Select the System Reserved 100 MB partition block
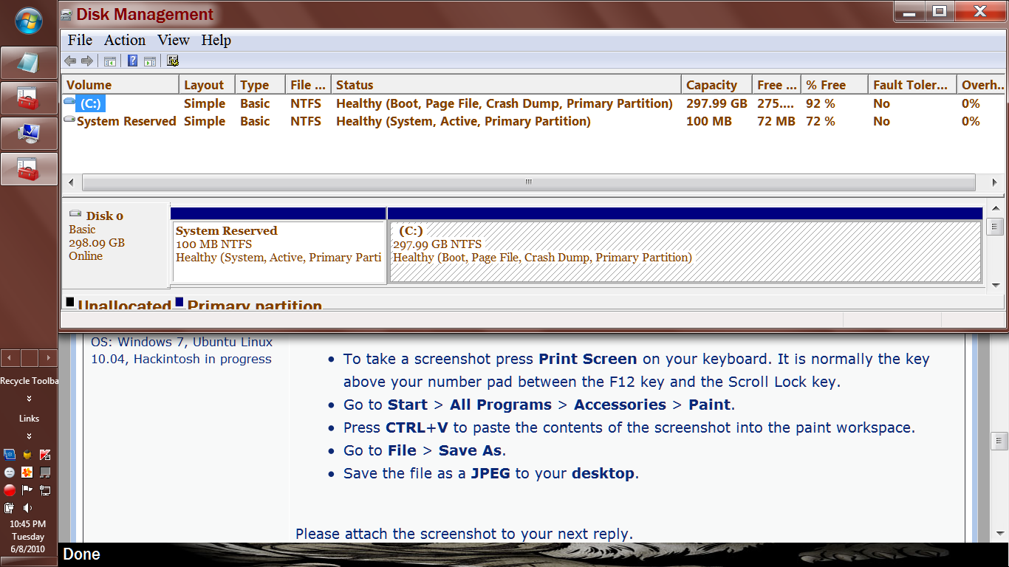Image resolution: width=1009 pixels, height=567 pixels. click(x=278, y=252)
